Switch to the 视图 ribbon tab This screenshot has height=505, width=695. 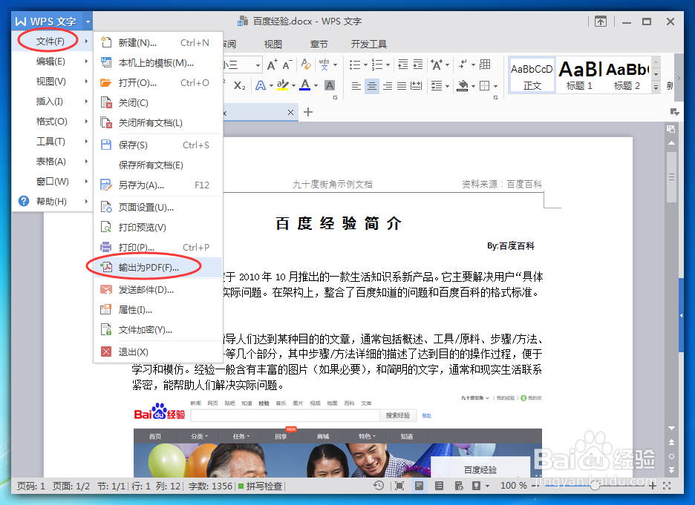tap(273, 44)
